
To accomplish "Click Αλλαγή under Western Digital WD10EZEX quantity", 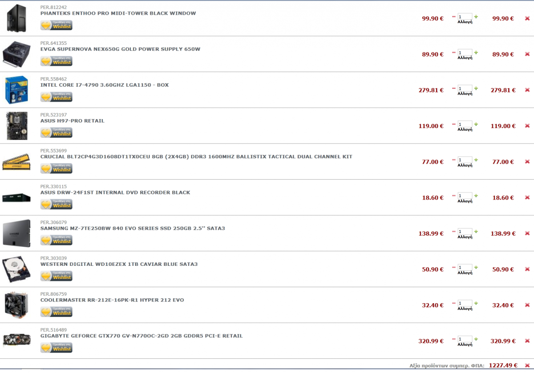I will pos(465,273).
